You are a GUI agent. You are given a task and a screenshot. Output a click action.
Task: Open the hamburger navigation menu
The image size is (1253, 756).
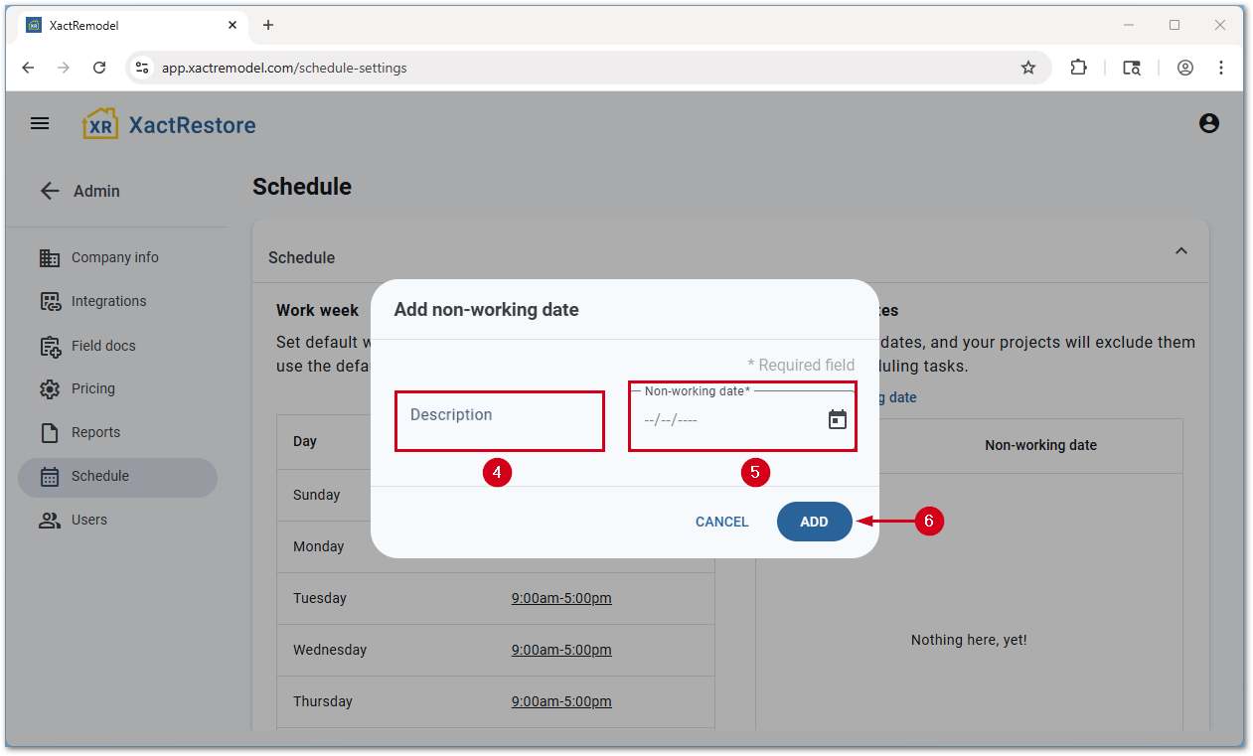(x=40, y=124)
